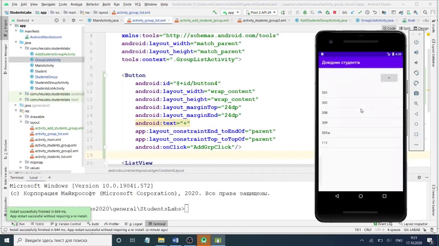The height and width of the screenshot is (246, 439).
Task: Click the Profile app gauge icon
Action: coord(320,12)
